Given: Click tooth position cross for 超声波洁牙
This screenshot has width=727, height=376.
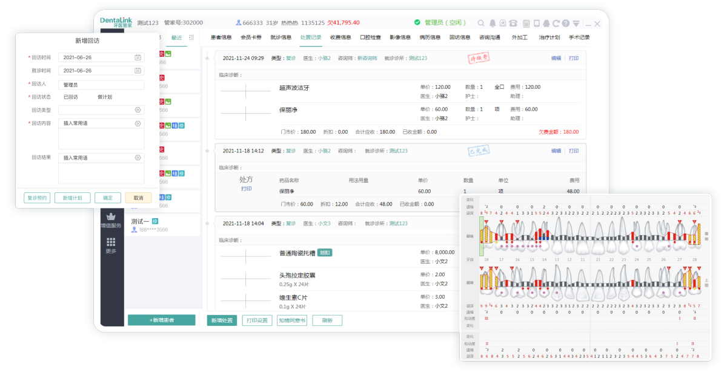Looking at the screenshot, I should pos(246,91).
